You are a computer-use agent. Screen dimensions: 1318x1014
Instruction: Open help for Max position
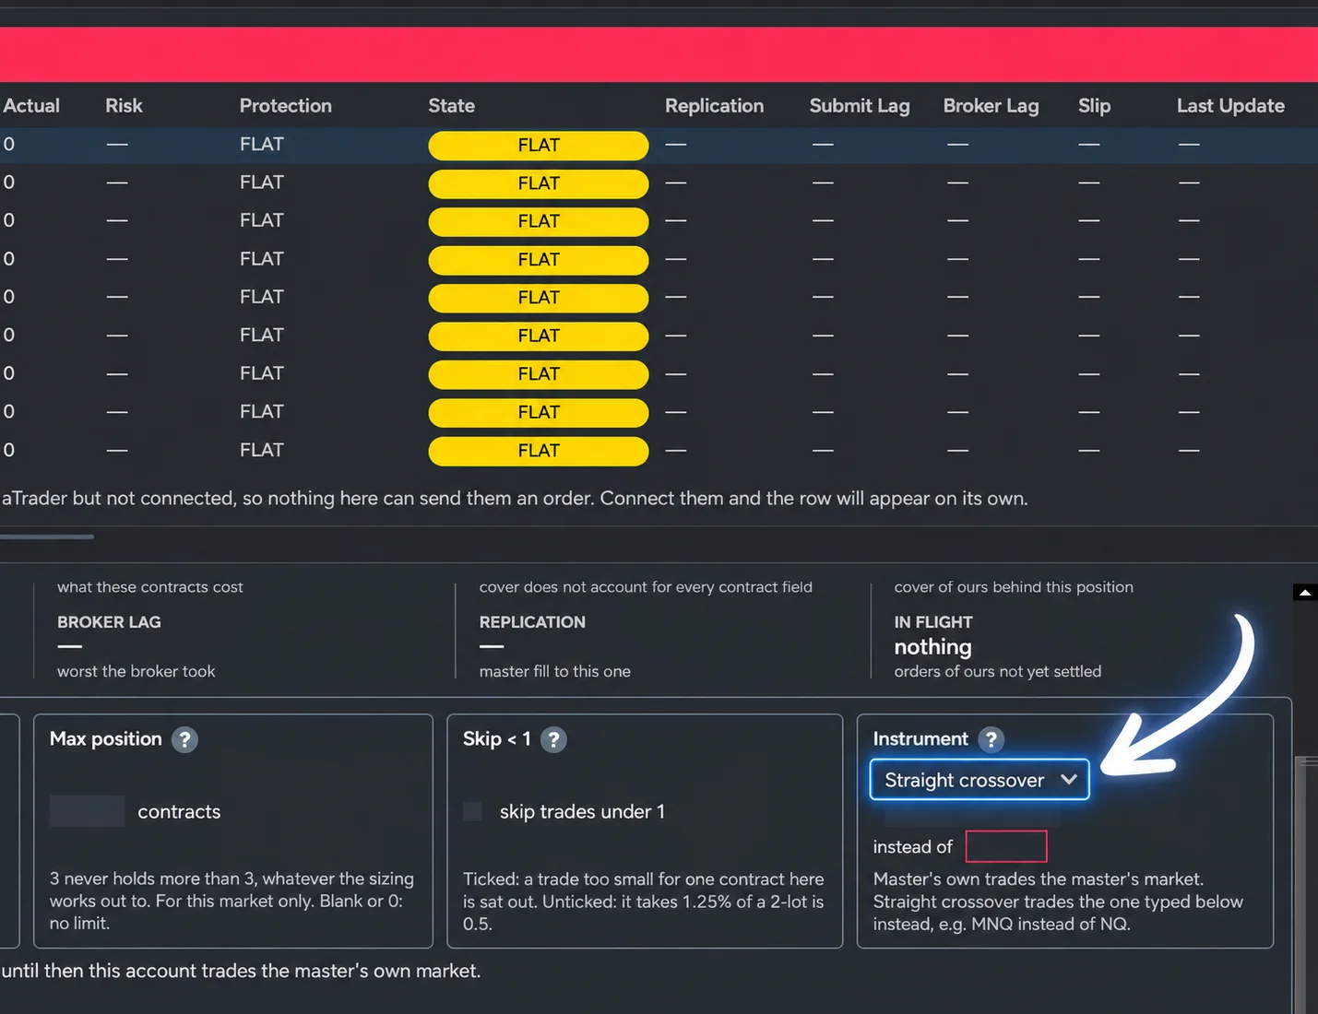[x=184, y=739]
